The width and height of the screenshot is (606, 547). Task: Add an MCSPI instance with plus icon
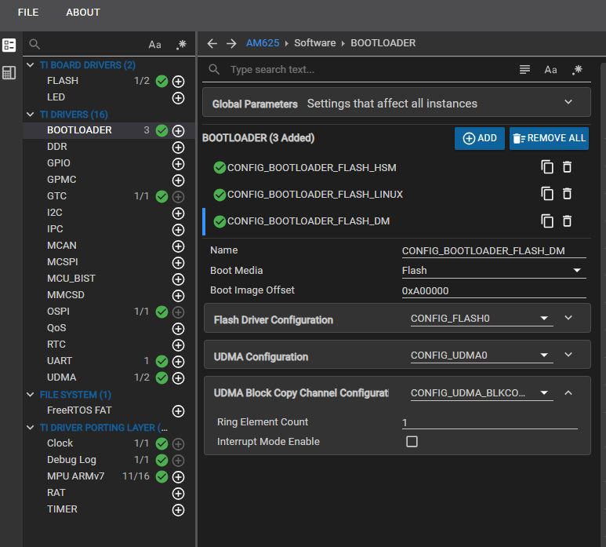178,263
